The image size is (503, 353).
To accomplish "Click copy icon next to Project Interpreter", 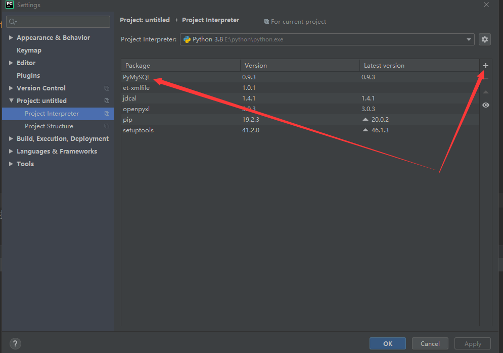I will 107,114.
